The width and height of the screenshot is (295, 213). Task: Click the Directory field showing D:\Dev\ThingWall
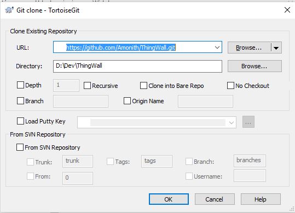(x=137, y=66)
